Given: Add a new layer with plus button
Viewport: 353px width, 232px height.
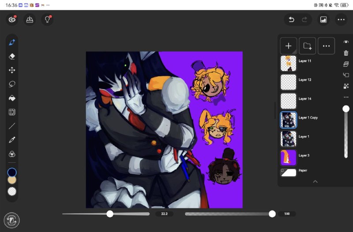Looking at the screenshot, I should click(289, 46).
